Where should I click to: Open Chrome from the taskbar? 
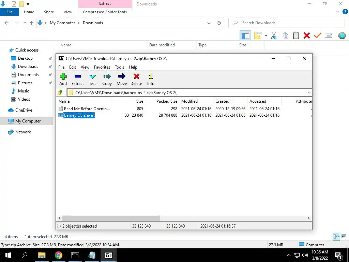(x=59, y=255)
